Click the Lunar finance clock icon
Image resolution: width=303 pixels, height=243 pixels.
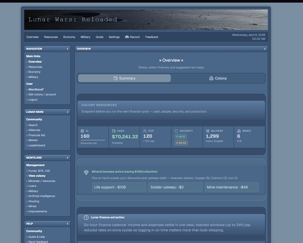pos(86,218)
